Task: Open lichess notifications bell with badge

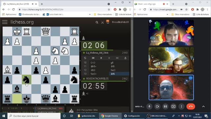Action: [x=108, y=21]
